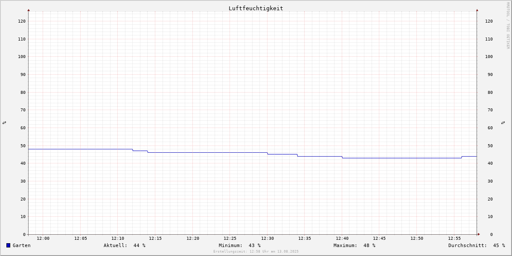
Task: Click the 0 label on the right y-axis
Action: pos(492,234)
